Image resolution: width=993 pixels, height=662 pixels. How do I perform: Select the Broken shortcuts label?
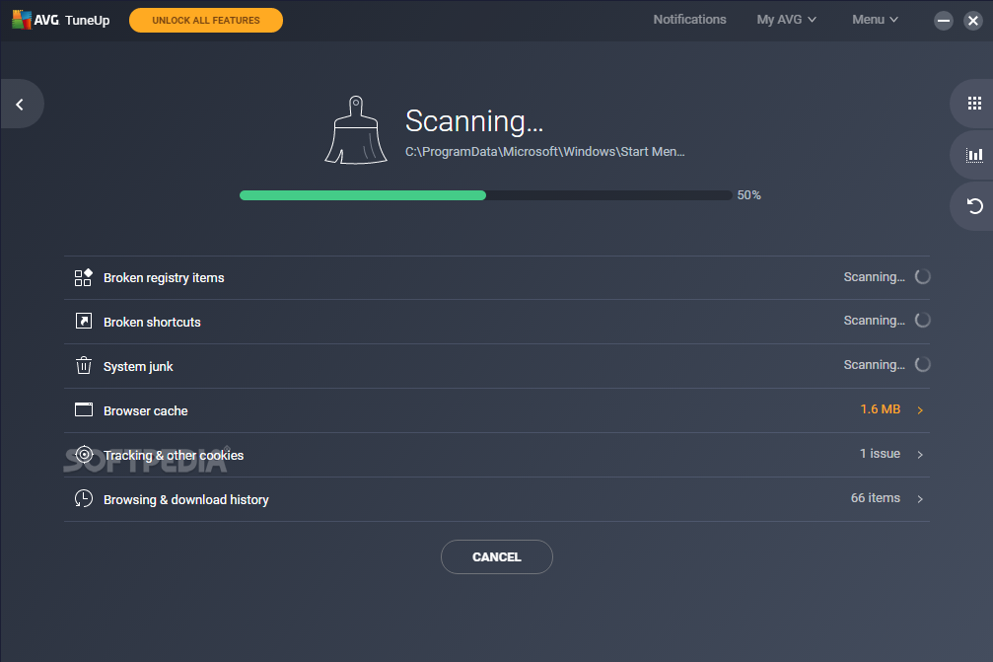click(152, 323)
